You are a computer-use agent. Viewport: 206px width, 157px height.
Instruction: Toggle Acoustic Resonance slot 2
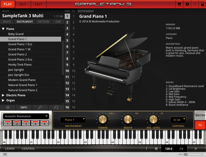[17, 123]
